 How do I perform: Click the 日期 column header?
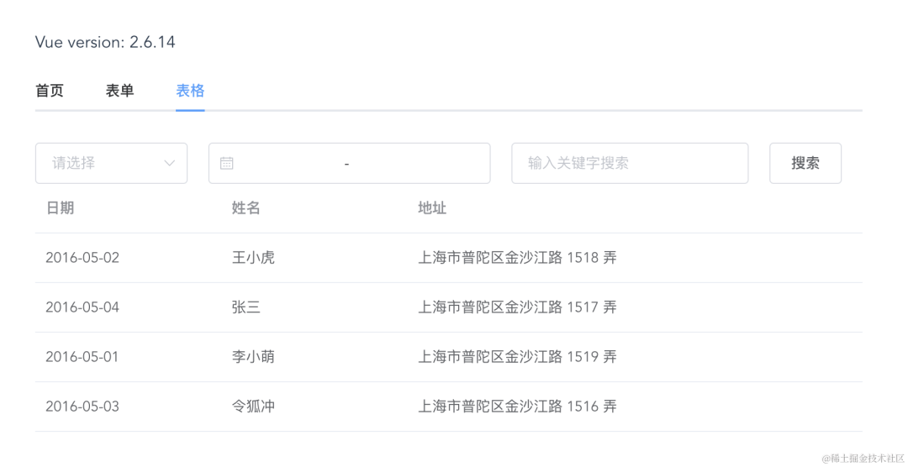tap(60, 208)
